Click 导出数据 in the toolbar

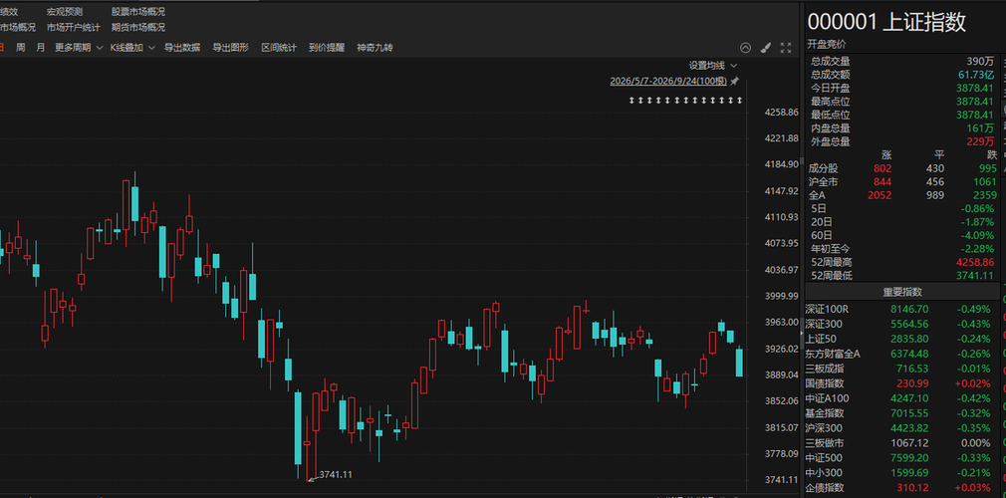tap(182, 48)
